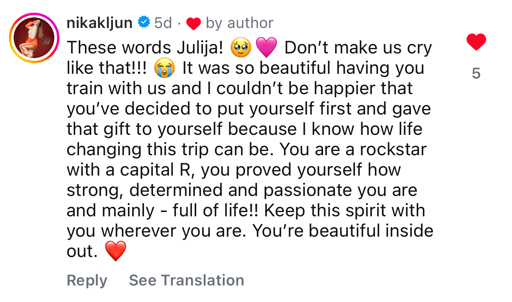Click the pink heart emoji

coord(266,48)
